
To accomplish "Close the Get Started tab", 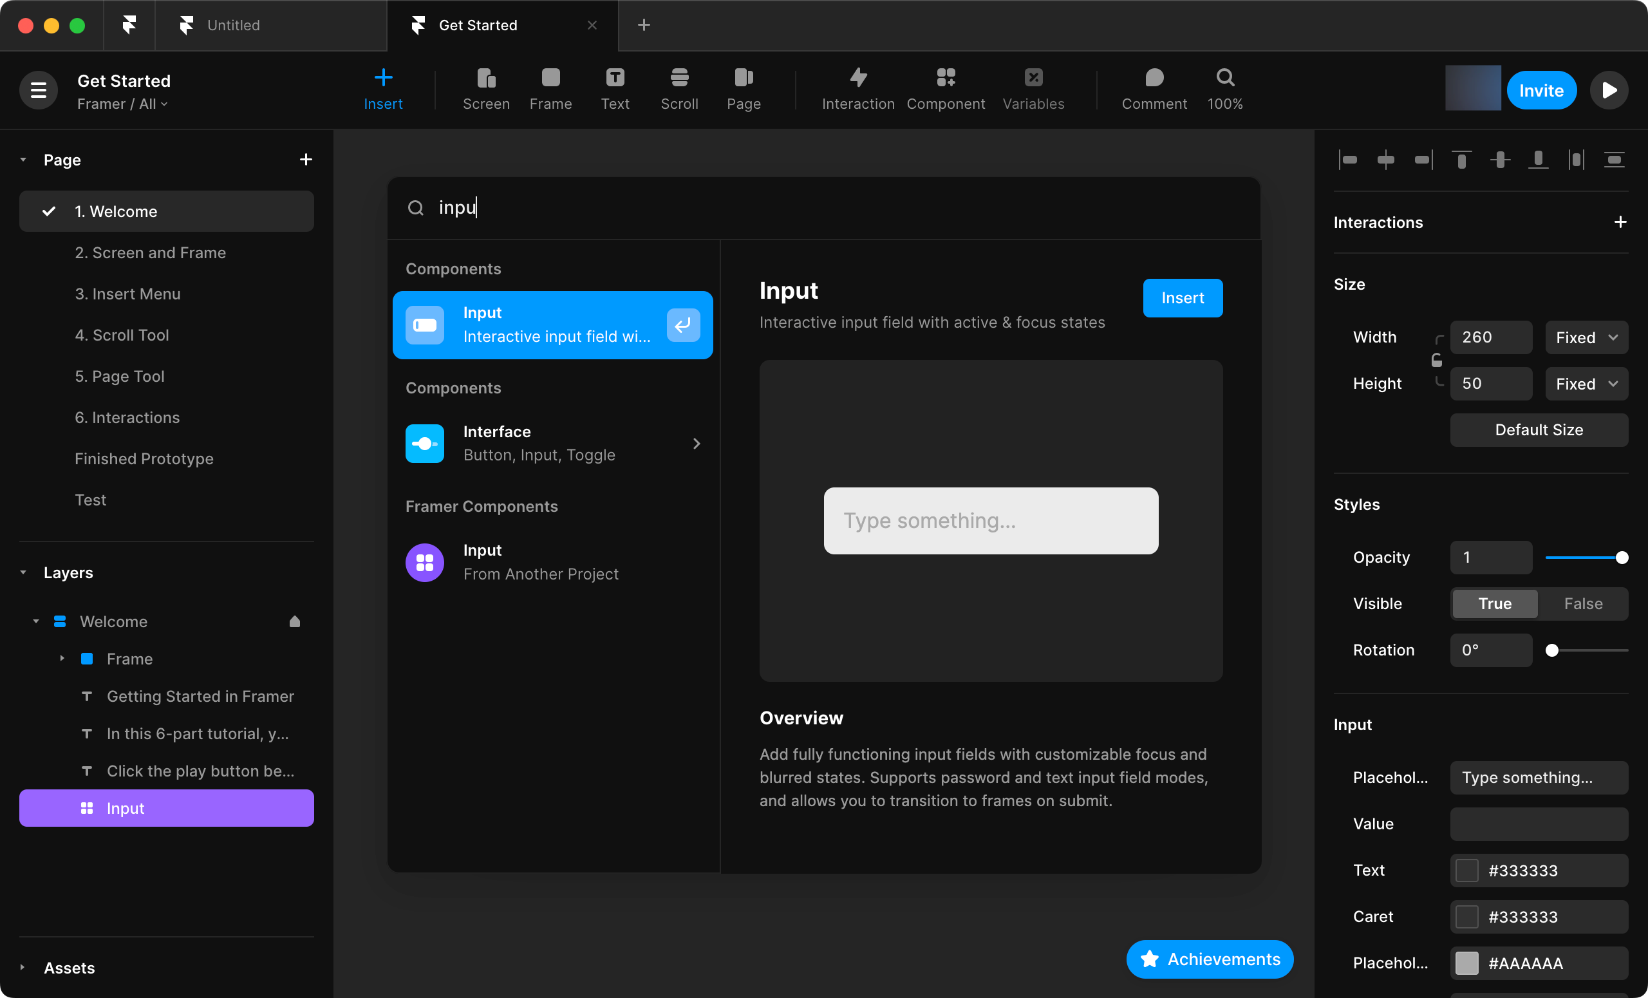I will pos(592,25).
